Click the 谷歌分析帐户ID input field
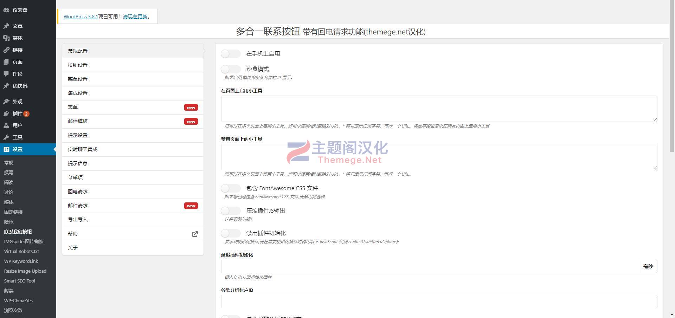Viewport: 675px width, 318px height. (x=439, y=301)
